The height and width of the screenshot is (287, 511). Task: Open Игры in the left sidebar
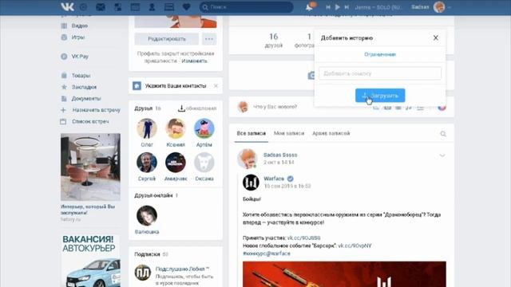78,37
